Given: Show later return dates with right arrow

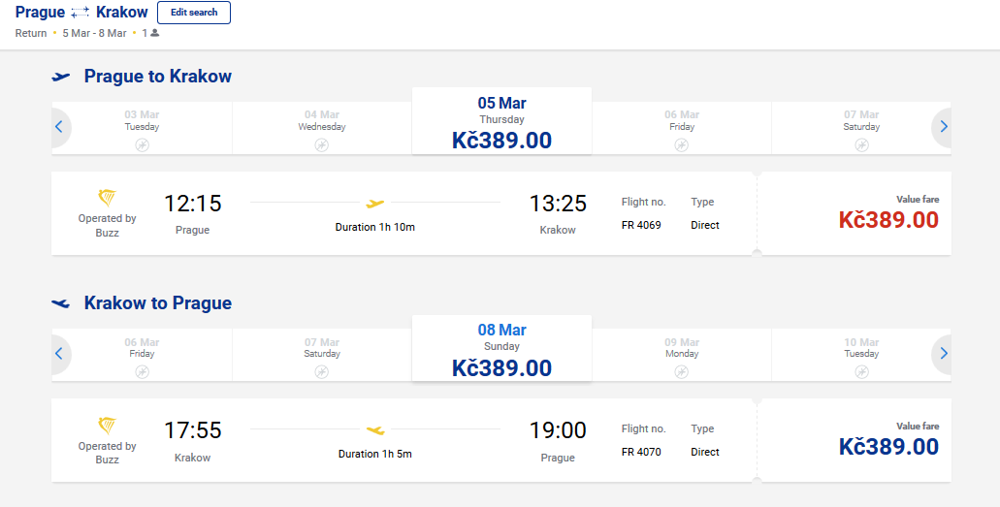Looking at the screenshot, I should click(x=943, y=354).
